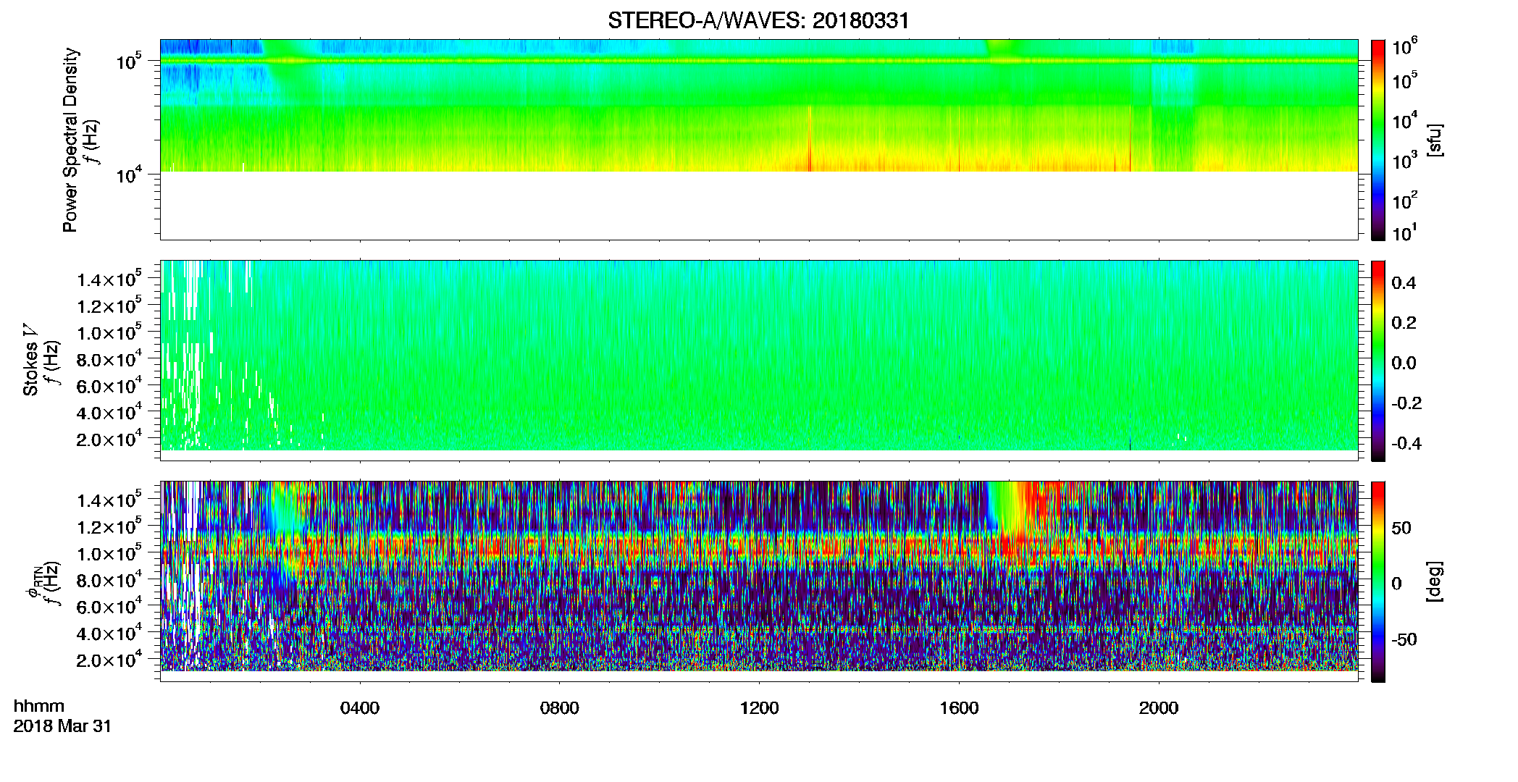Viewport: 1518px width, 782px height.
Task: Click the hhmm axis label
Action: pyautogui.click(x=39, y=707)
